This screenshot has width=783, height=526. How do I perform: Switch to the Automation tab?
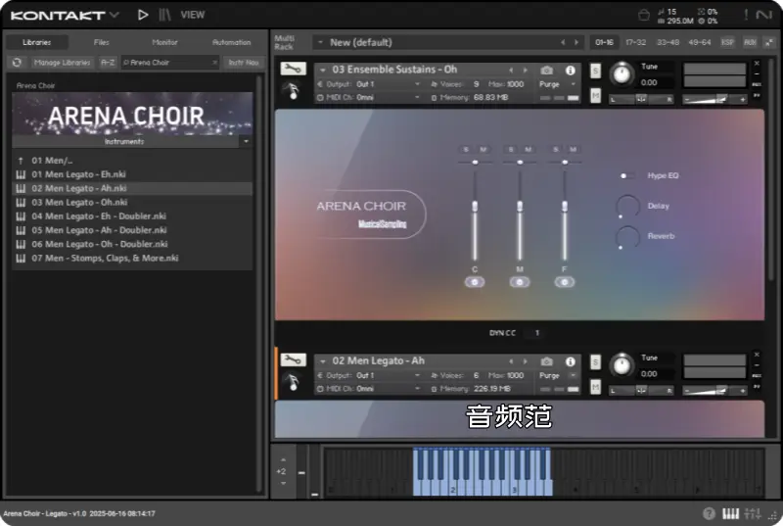[231, 42]
